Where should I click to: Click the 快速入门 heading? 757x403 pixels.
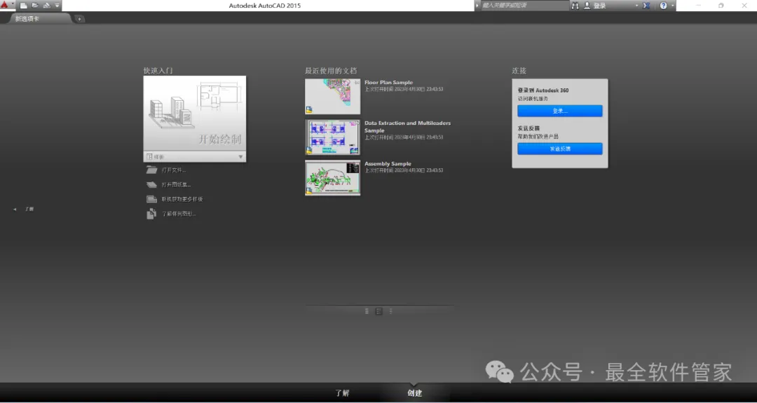pos(158,71)
